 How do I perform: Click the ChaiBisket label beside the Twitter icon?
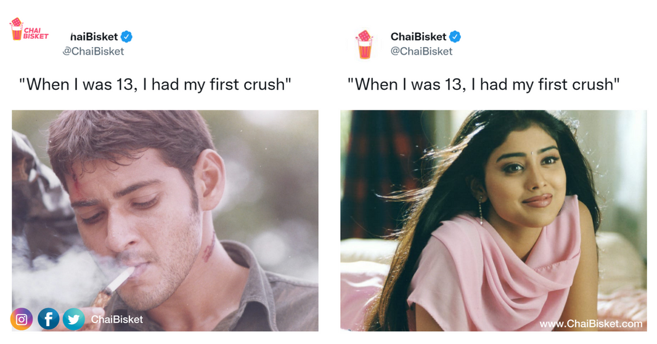(x=116, y=319)
